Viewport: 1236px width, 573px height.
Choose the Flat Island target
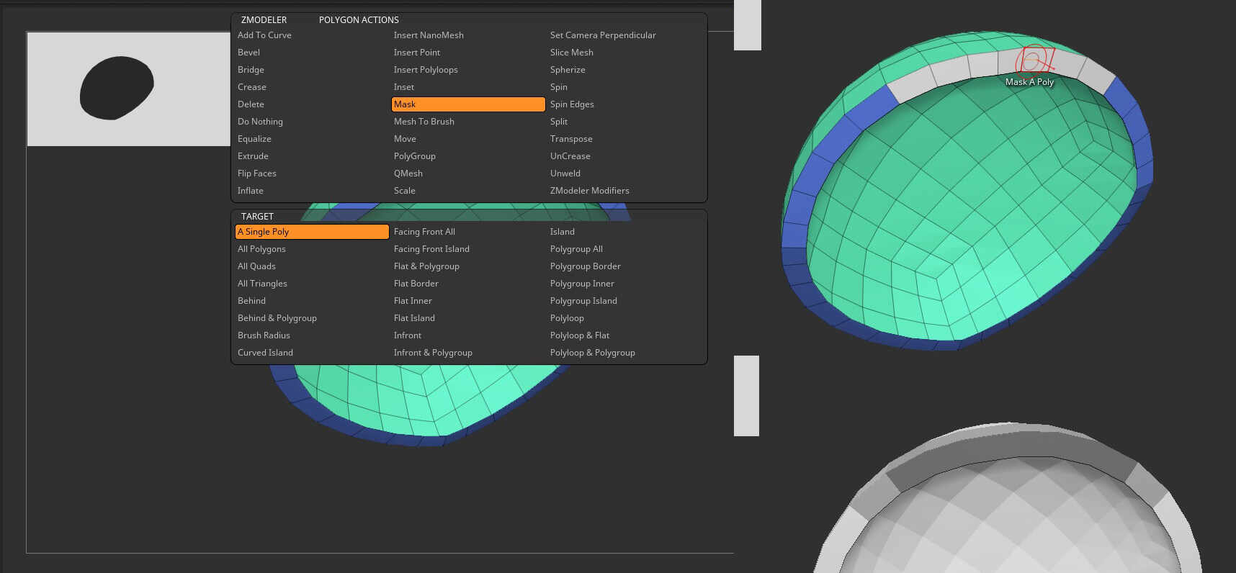click(413, 318)
